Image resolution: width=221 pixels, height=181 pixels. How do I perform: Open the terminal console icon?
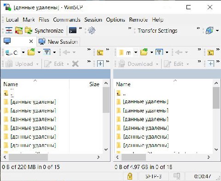(x=73, y=30)
